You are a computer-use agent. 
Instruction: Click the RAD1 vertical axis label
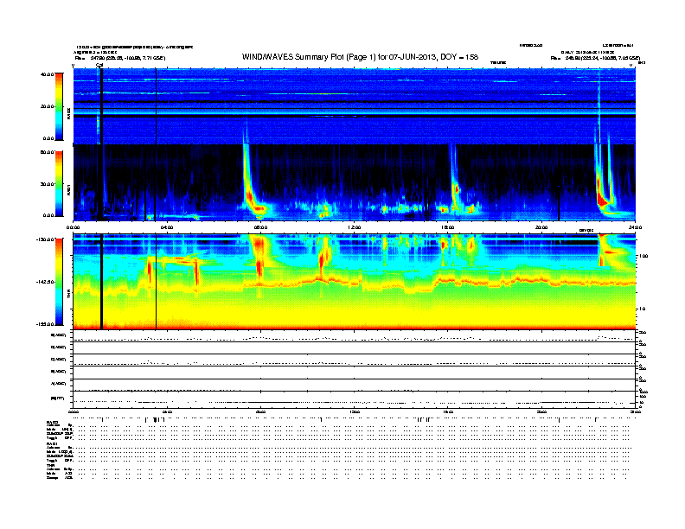(x=68, y=190)
